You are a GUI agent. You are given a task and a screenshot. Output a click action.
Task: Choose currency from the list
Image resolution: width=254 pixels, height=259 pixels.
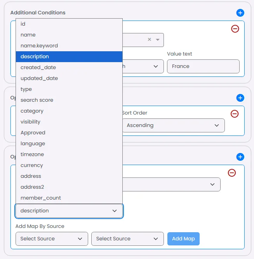[69, 165]
